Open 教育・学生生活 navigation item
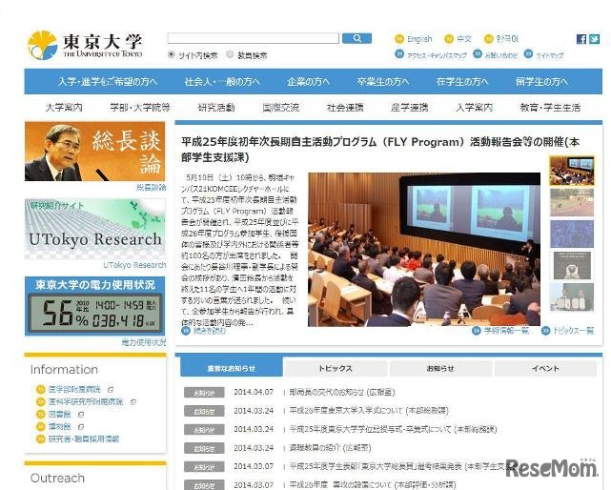This screenshot has width=611, height=490. point(550,107)
